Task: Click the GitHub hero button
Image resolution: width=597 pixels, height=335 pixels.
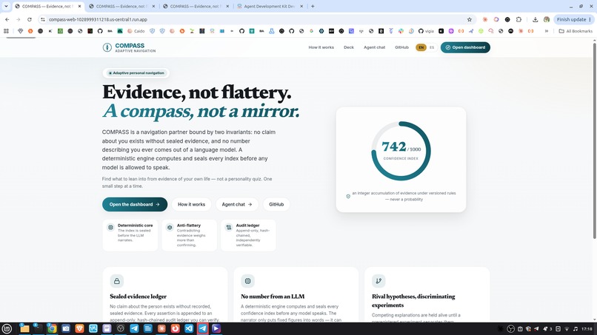Action: pyautogui.click(x=276, y=204)
